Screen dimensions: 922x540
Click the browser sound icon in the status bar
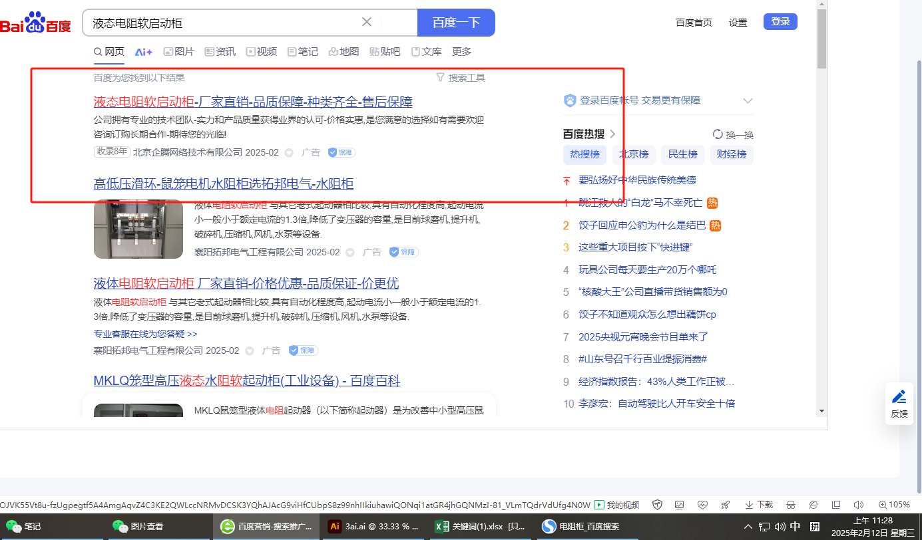[858, 505]
